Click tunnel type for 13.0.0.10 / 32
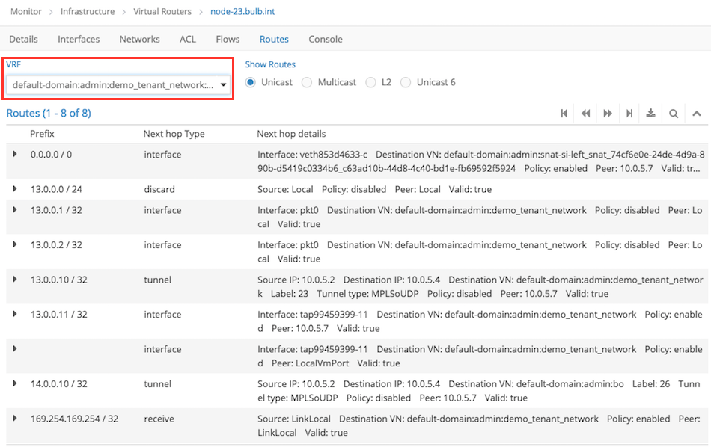Screen dimensions: 711x447 pos(158,280)
